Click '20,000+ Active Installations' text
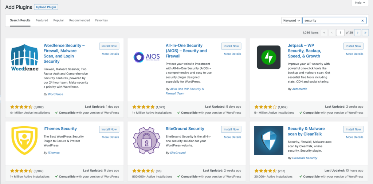 click(273, 177)
